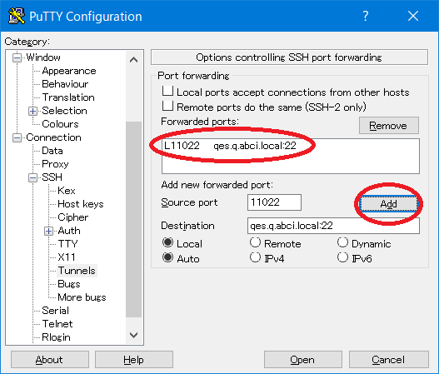The width and height of the screenshot is (439, 374).
Task: Collapse the SSH tree node
Action: [x=32, y=177]
